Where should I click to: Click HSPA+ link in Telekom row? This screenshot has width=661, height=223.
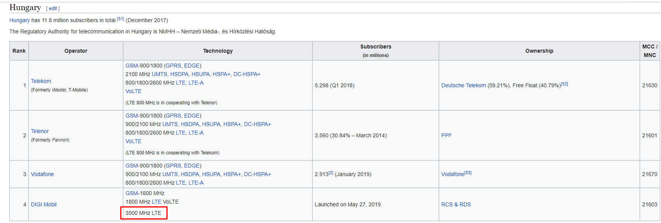222,74
